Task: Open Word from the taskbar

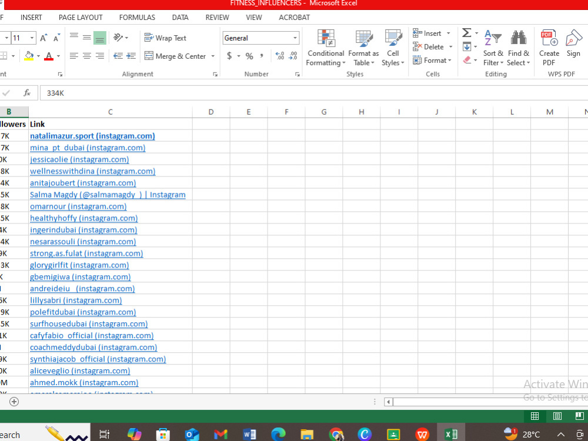Action: (x=249, y=434)
